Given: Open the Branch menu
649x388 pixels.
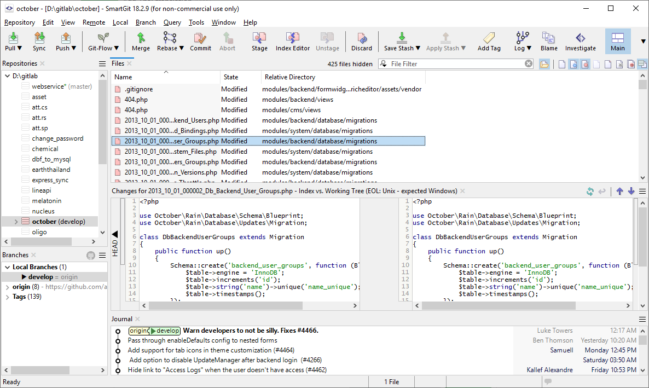Looking at the screenshot, I should coord(146,22).
